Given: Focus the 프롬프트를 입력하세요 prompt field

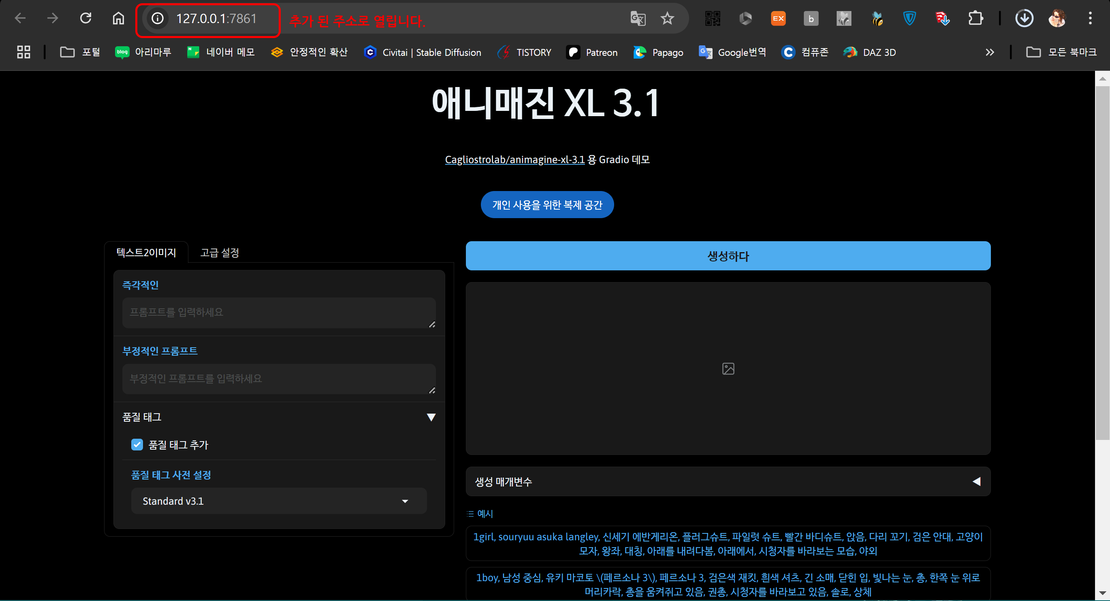Looking at the screenshot, I should (x=279, y=312).
